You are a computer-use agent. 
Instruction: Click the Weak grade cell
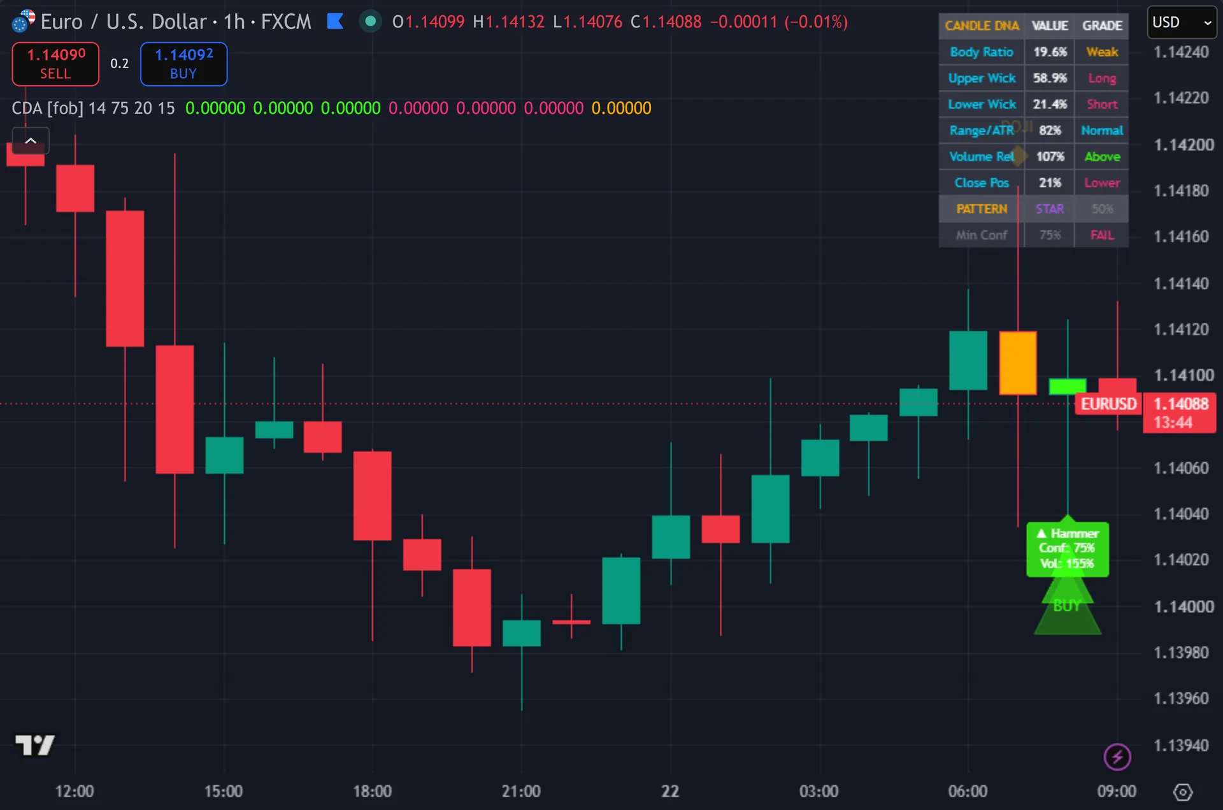click(x=1102, y=52)
